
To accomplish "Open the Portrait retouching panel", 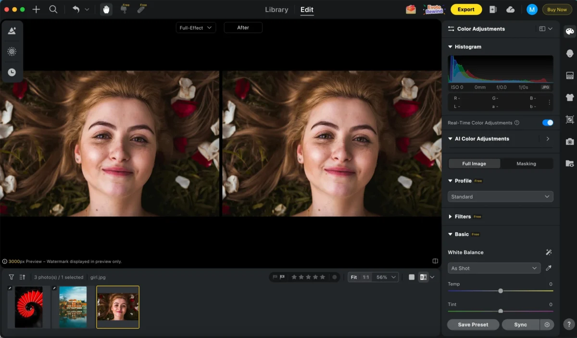I will click(x=569, y=53).
